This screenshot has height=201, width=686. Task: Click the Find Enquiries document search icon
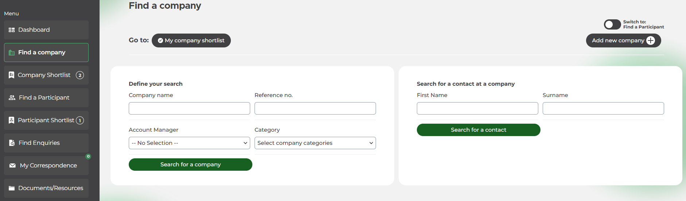click(12, 143)
